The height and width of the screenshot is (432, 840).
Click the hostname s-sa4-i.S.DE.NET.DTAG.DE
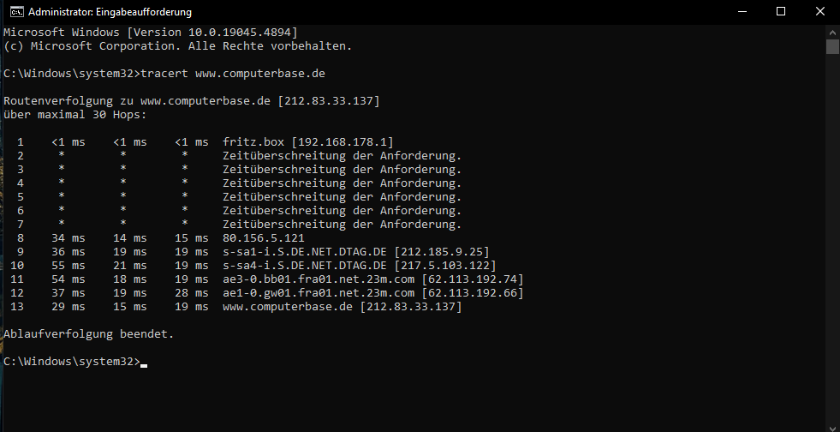304,266
